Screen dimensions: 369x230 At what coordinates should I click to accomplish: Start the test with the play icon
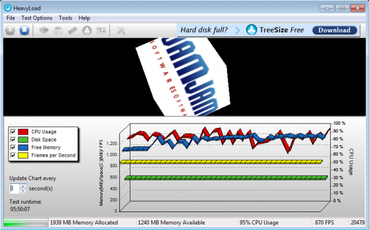(x=10, y=30)
